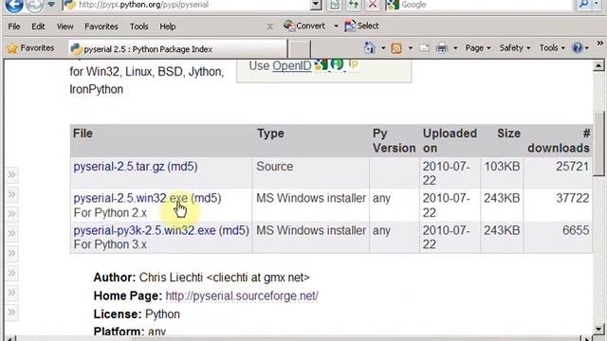607x341 pixels.
Task: Open the recent pages dropdown arrow
Action: coord(51,4)
